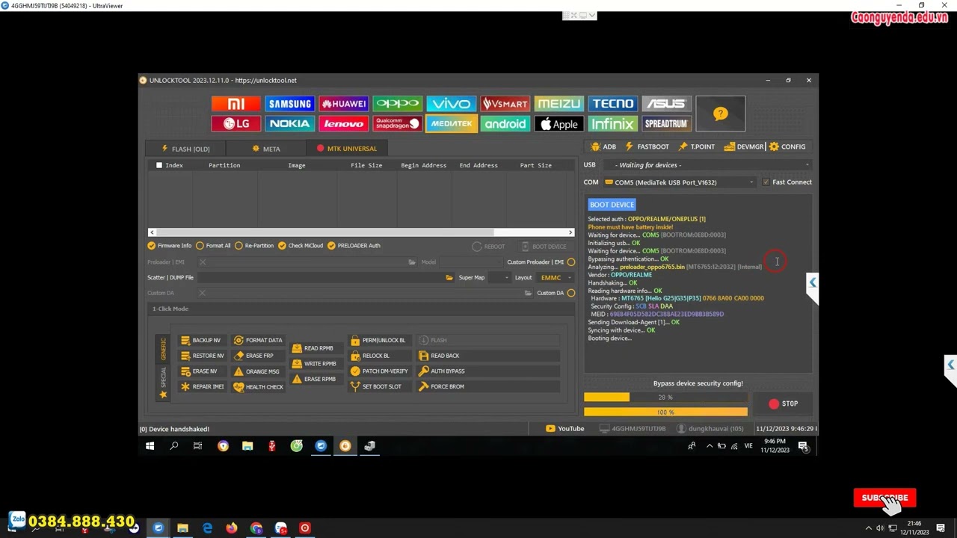
Task: Switch to the META tab
Action: tap(266, 149)
